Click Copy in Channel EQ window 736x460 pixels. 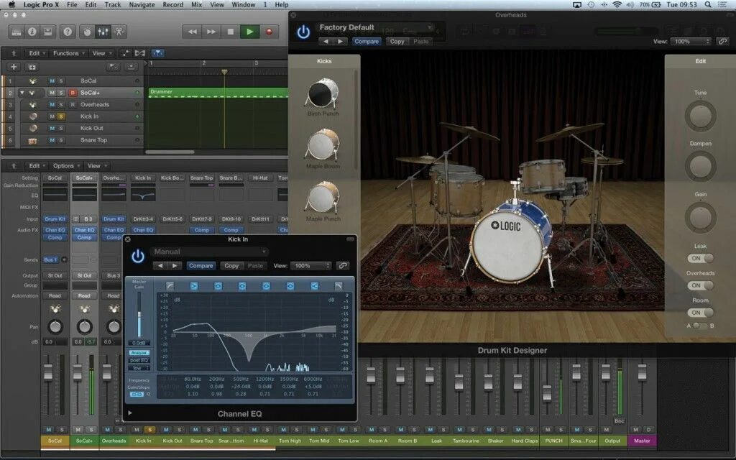tap(231, 266)
